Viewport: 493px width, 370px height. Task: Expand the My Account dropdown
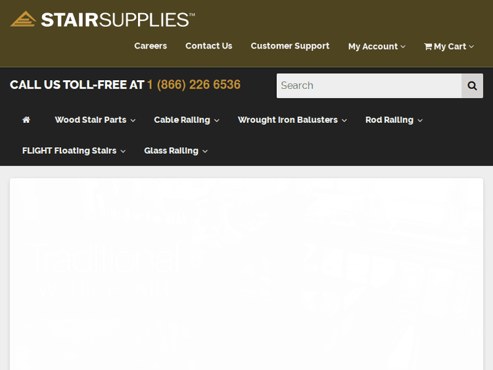pyautogui.click(x=377, y=47)
